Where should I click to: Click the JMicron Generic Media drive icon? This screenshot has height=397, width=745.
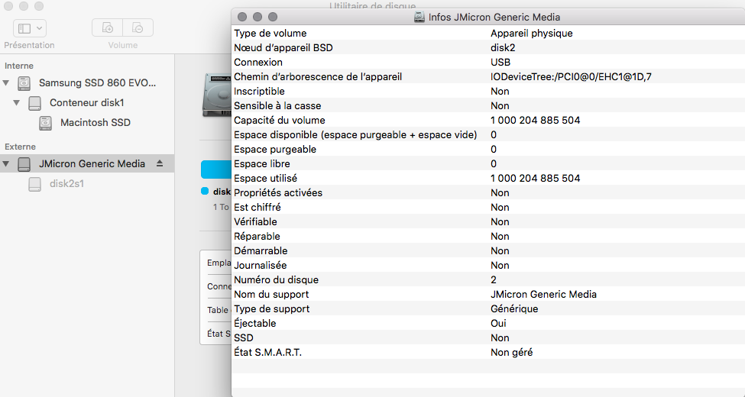(25, 163)
